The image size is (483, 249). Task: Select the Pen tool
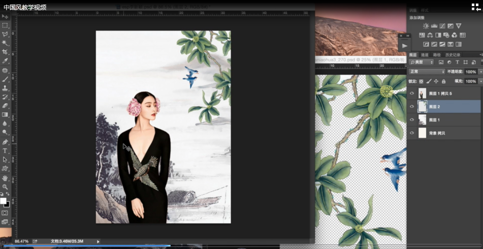[5, 142]
